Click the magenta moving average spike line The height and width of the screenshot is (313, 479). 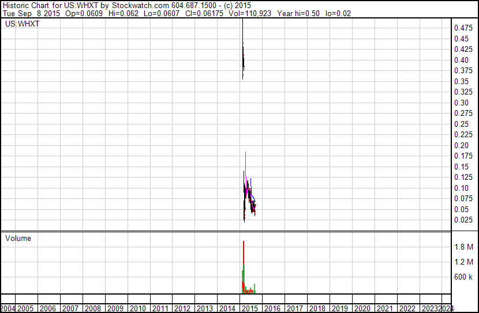click(x=246, y=165)
